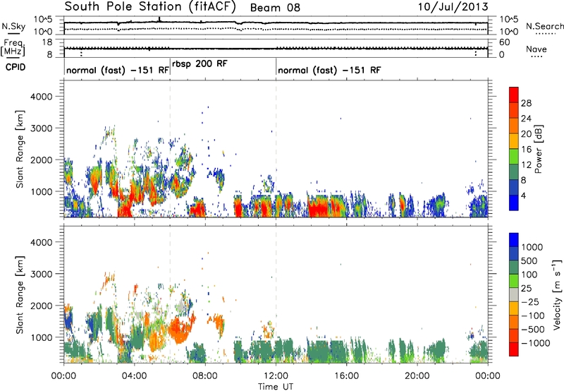Click the orange velocity patch near 06:30
Viewport: 564px width, 391px height.
click(180, 330)
